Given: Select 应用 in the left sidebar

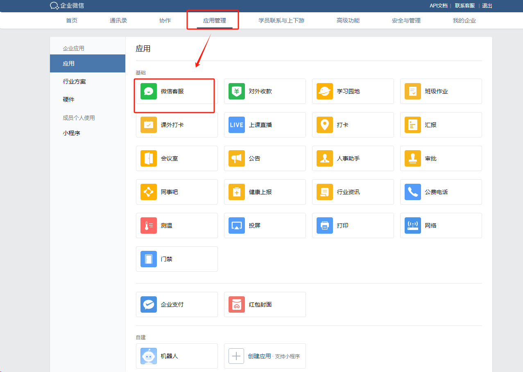Looking at the screenshot, I should [x=88, y=63].
